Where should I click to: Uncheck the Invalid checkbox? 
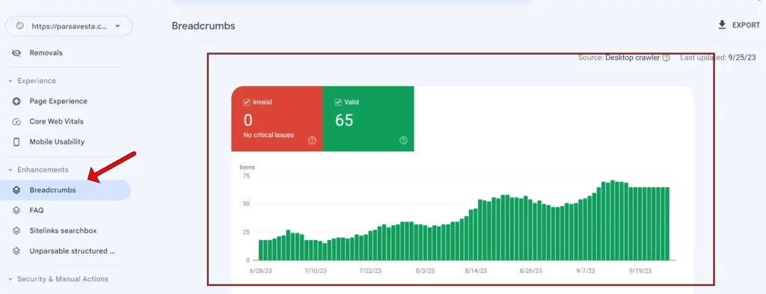pos(247,102)
